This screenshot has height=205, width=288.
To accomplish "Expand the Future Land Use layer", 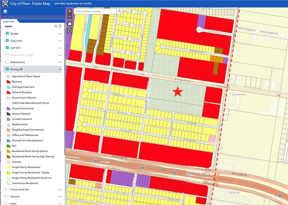I will [x=4, y=189].
